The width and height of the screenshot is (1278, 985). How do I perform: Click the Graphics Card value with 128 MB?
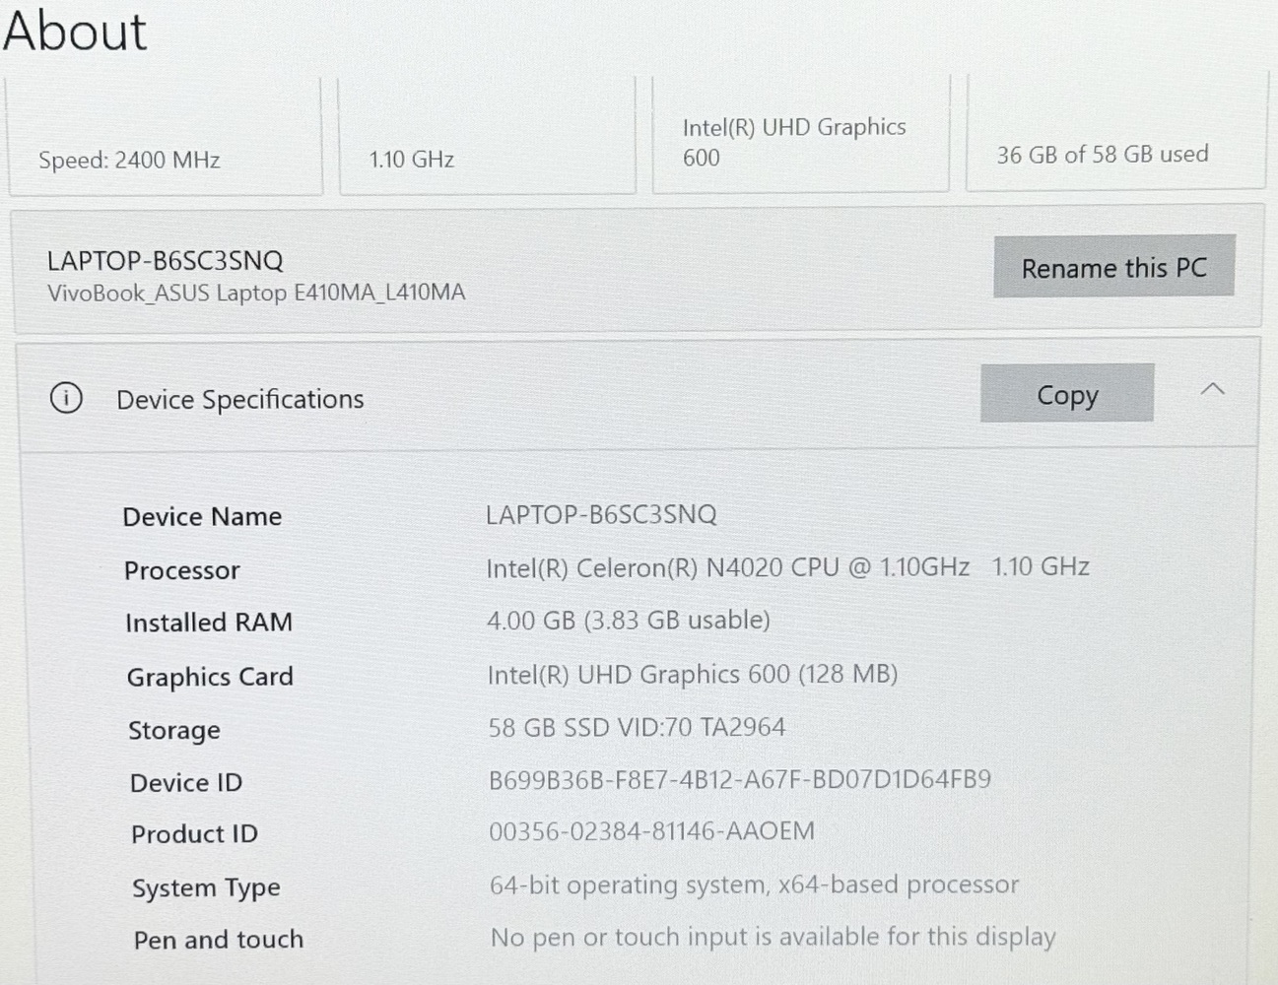coord(692,674)
